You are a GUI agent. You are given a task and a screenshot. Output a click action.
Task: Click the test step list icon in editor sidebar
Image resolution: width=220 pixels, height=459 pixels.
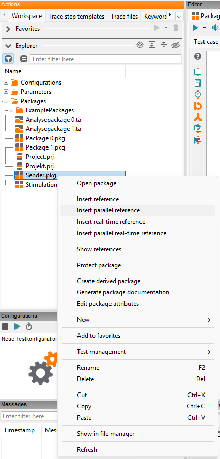coord(198,71)
